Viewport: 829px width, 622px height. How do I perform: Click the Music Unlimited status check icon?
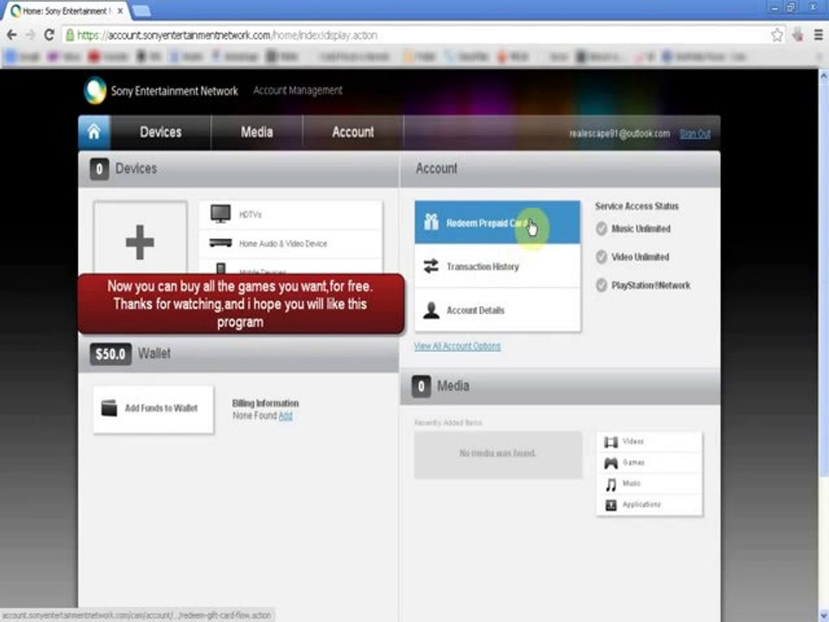point(601,228)
